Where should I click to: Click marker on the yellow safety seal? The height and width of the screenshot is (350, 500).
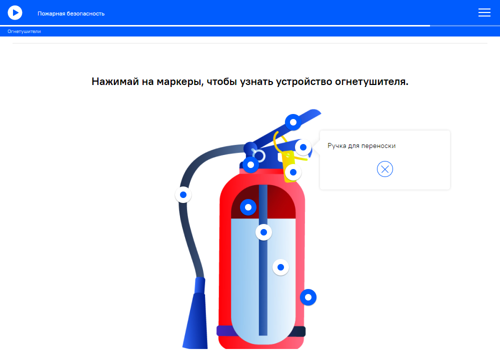(293, 172)
